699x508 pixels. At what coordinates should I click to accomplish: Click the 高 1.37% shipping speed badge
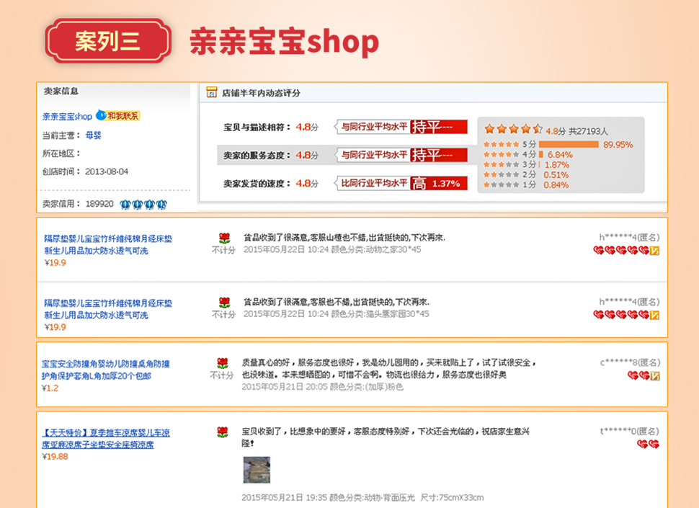coord(439,183)
